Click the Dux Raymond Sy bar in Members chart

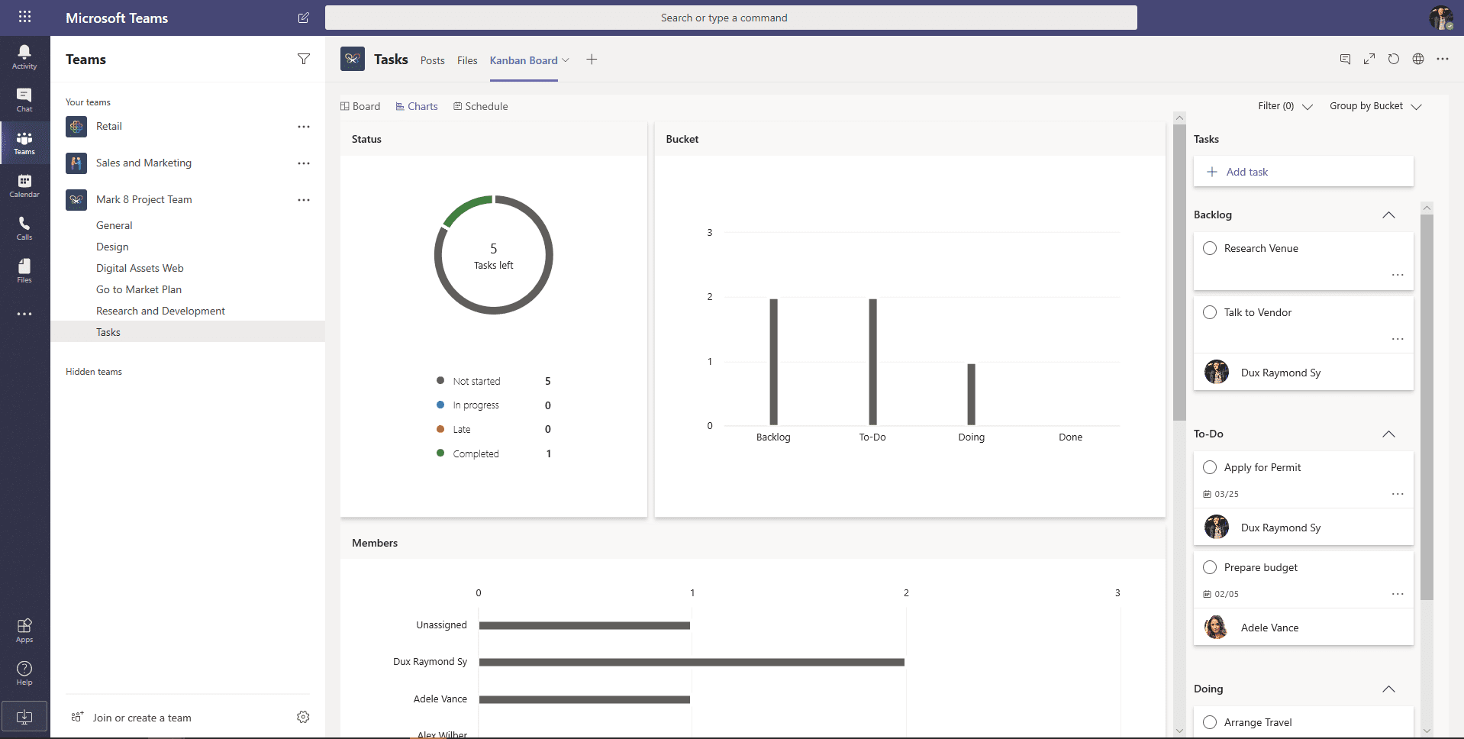pos(692,662)
